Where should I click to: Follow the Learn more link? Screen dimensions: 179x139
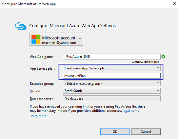coord(38,116)
